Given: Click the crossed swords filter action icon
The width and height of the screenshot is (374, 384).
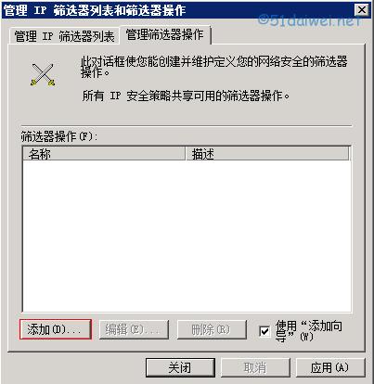Looking at the screenshot, I should tap(43, 74).
